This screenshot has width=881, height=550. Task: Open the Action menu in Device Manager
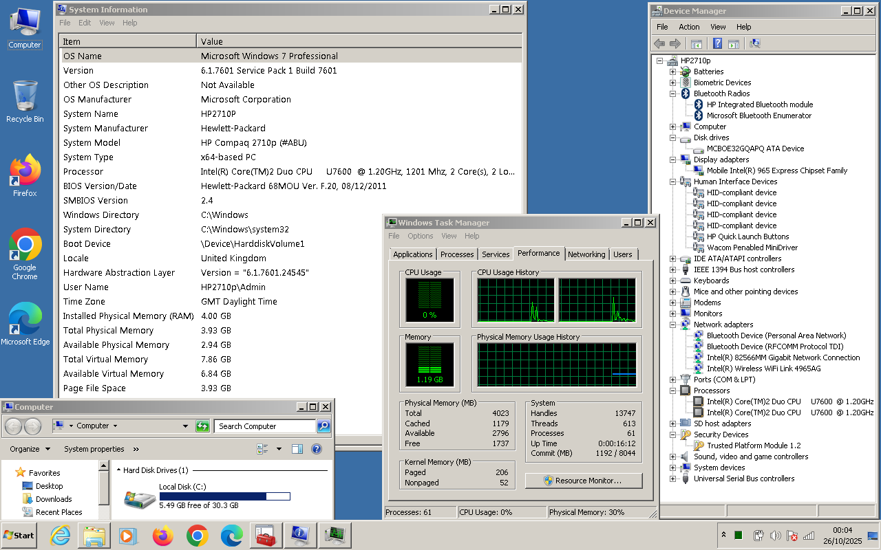point(688,27)
